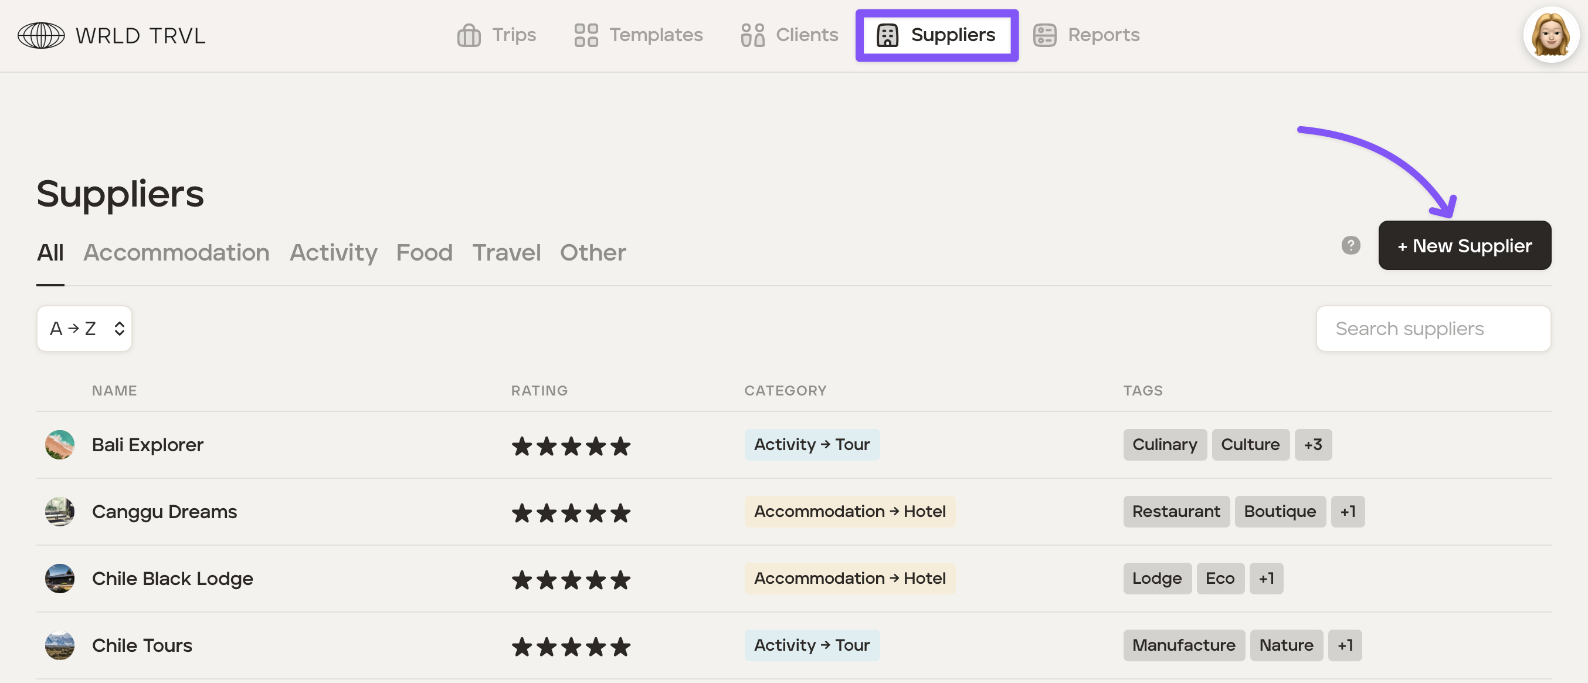Expand the +1 tags on Canggu Dreams
Screen dimensions: 1588x683
point(1347,512)
